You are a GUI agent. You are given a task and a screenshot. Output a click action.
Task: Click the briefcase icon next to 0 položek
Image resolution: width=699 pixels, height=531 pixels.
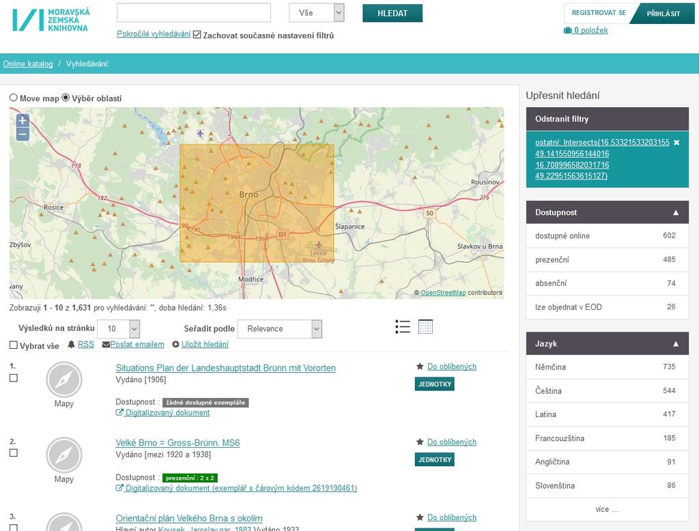[x=567, y=30]
